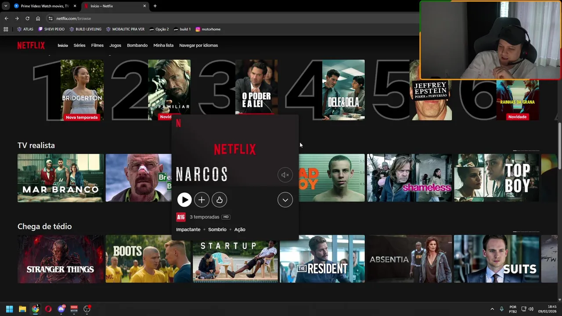This screenshot has height=316, width=562.
Task: Close the Prime Video browser tab
Action: (75, 6)
